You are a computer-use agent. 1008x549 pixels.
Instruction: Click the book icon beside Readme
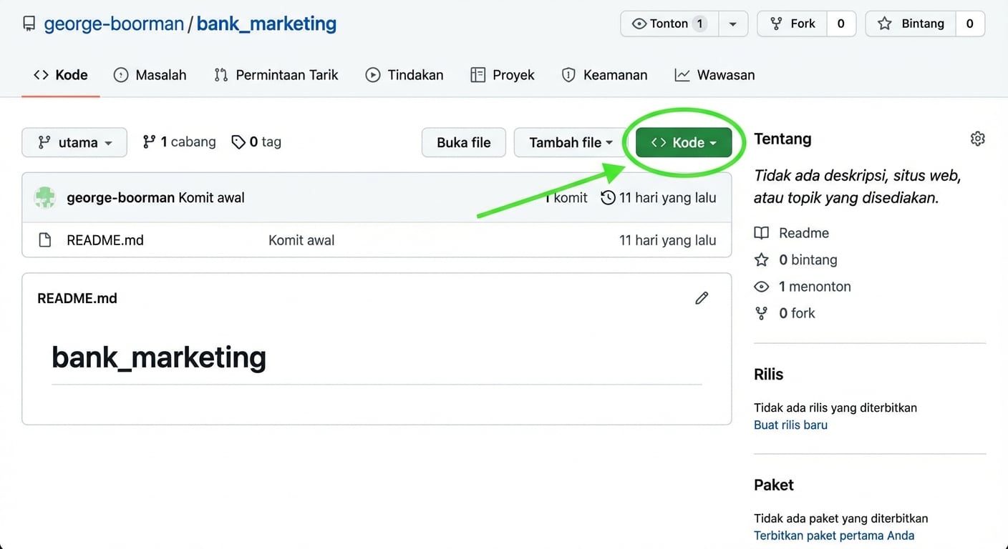click(762, 233)
